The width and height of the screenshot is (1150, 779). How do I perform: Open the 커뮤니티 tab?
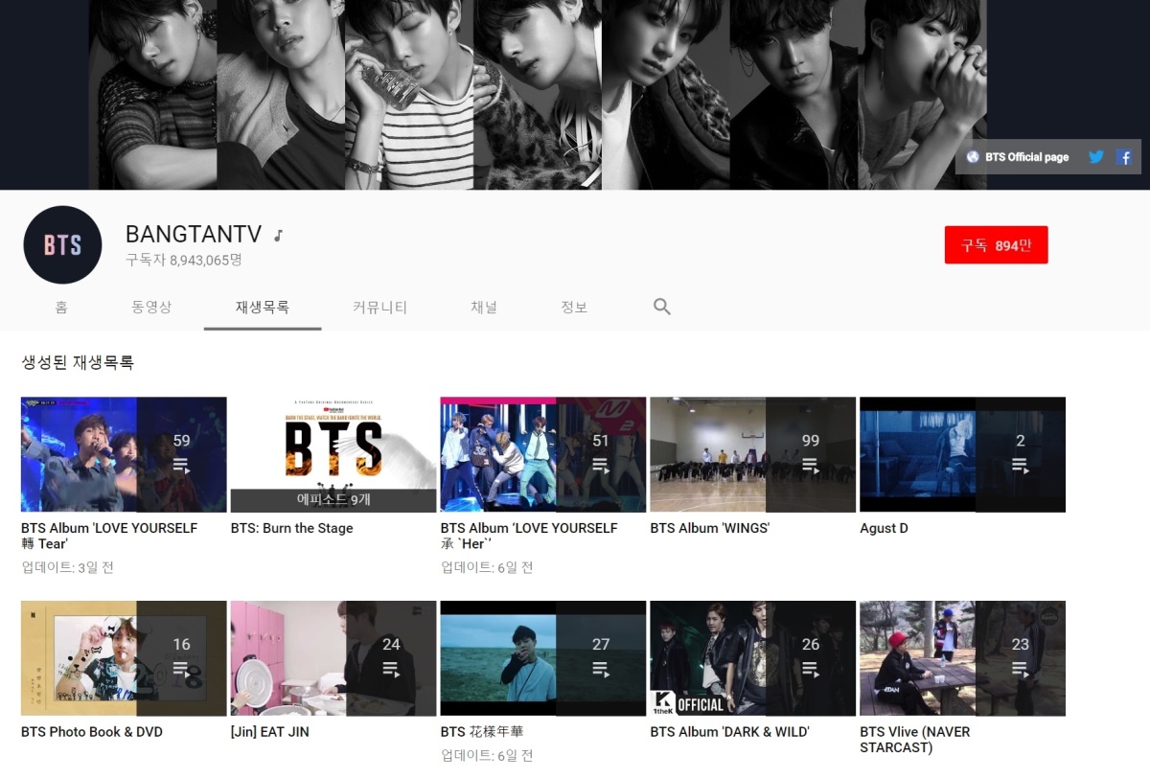379,308
